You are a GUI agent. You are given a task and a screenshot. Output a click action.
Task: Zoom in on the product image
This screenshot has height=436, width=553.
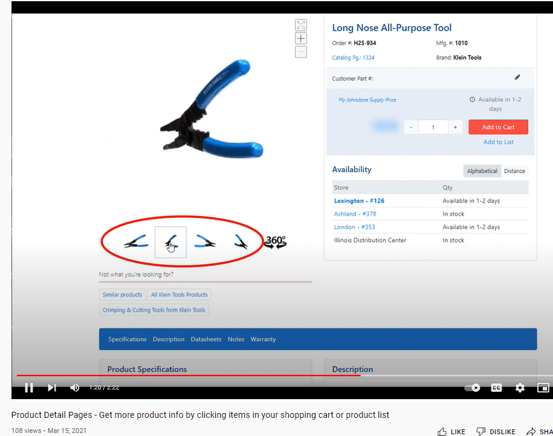pos(301,39)
